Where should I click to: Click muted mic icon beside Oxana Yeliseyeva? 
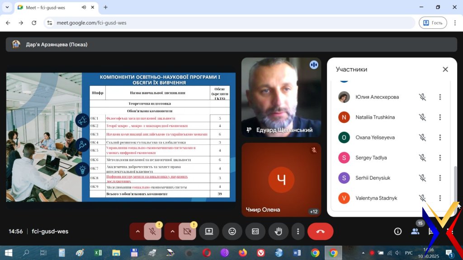[422, 138]
